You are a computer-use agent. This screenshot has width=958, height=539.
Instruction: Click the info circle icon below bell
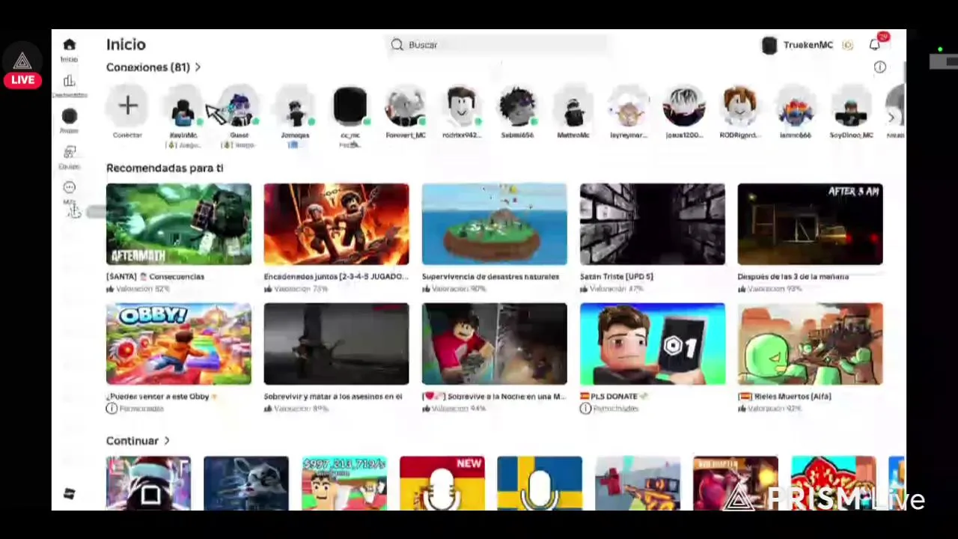pyautogui.click(x=879, y=67)
